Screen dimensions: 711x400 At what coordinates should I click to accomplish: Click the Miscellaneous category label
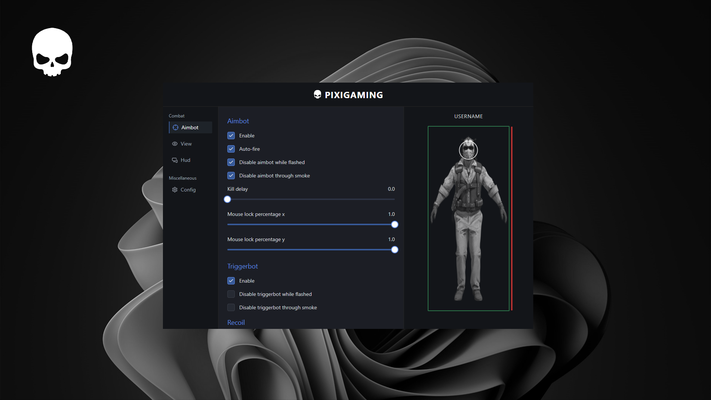point(183,178)
